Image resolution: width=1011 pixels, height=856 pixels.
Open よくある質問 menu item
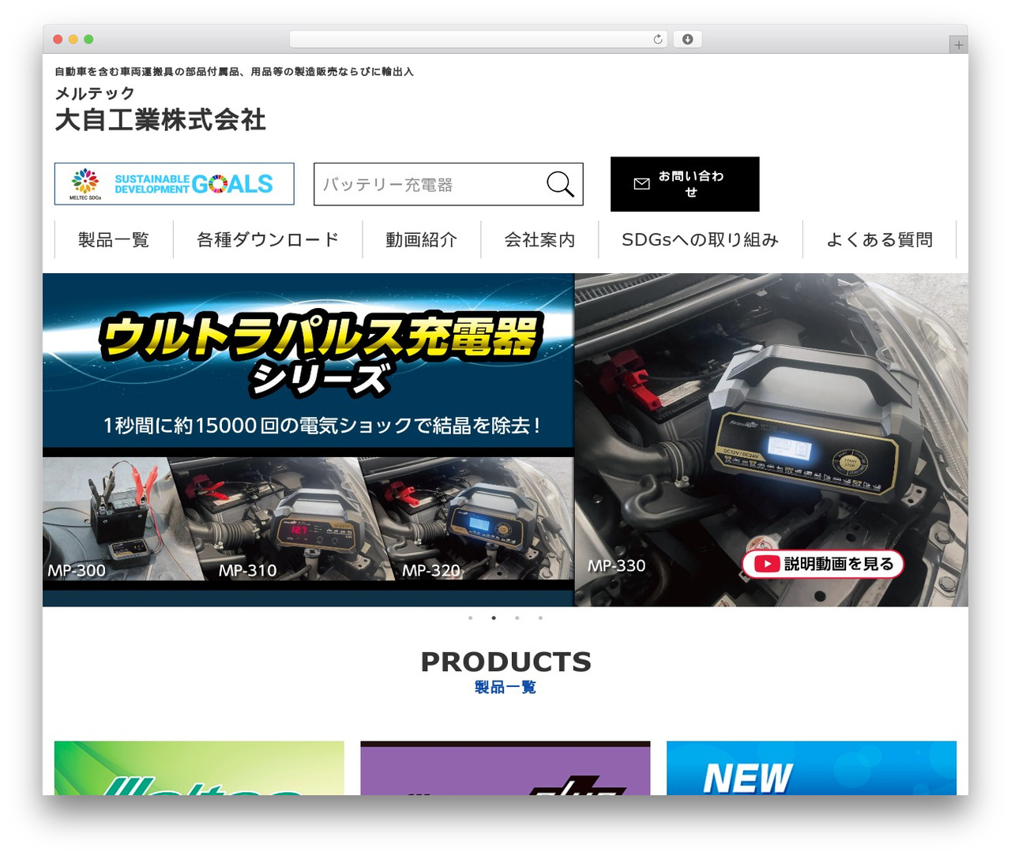tap(879, 239)
